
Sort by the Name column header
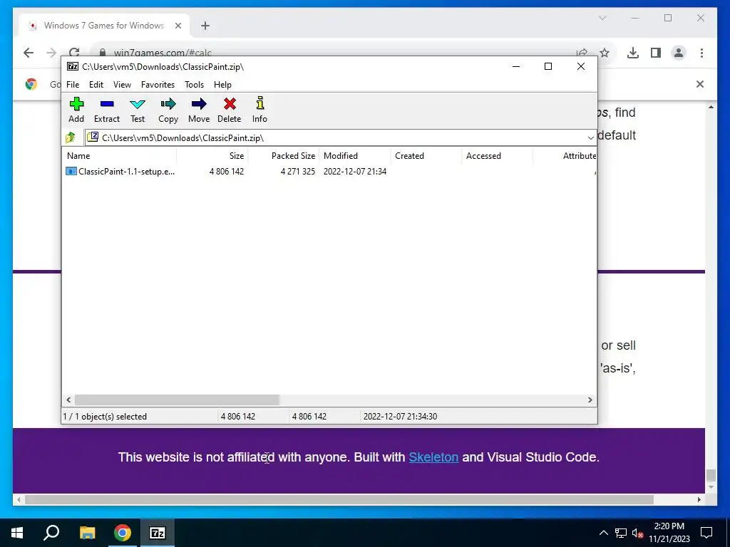click(x=119, y=156)
